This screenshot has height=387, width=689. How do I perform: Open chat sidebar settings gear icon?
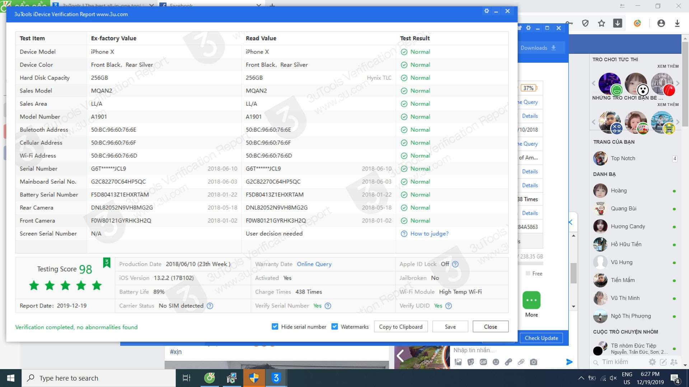[652, 362]
